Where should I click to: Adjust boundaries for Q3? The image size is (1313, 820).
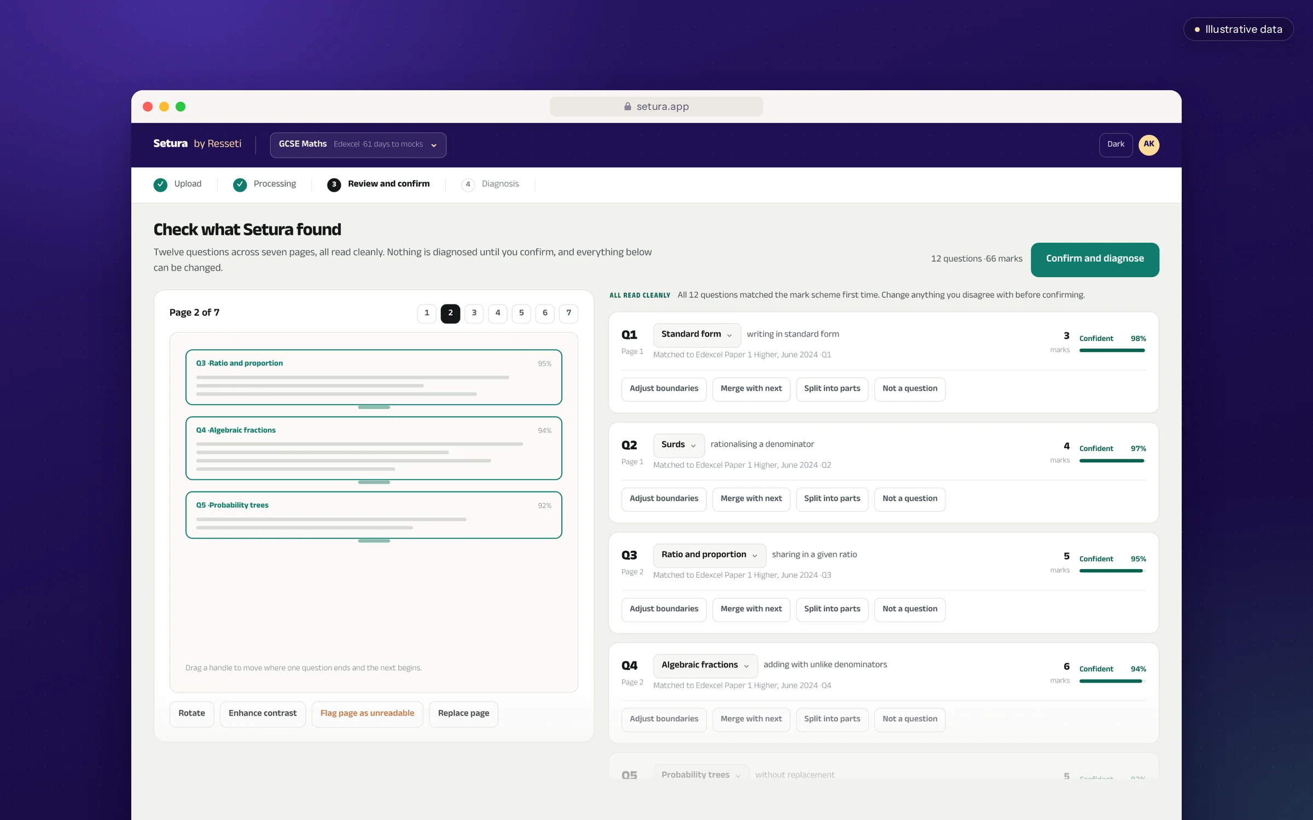point(664,609)
